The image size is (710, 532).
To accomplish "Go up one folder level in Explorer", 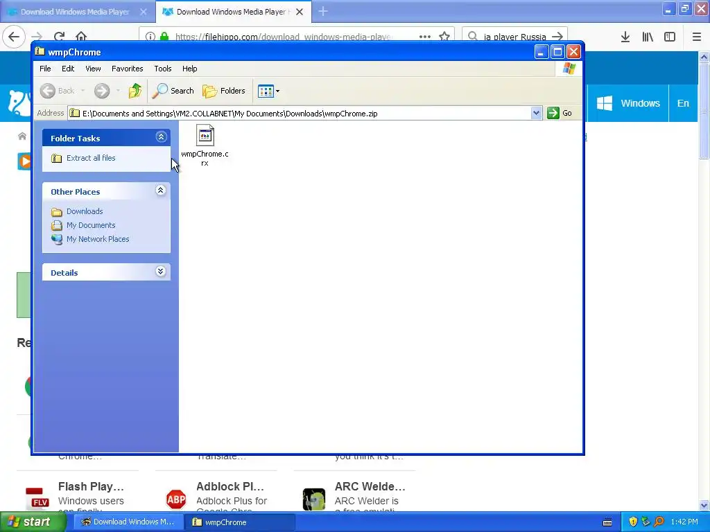I will click(x=135, y=91).
